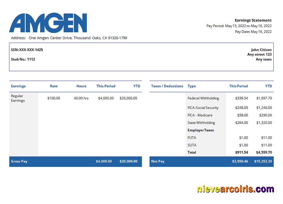The width and height of the screenshot is (283, 204).
Task: Select the masked SSN field
Action: point(27,50)
